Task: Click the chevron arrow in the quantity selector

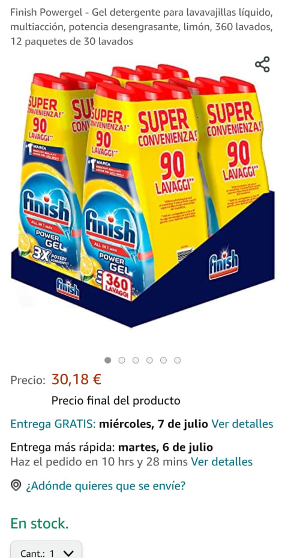Action: (x=67, y=553)
